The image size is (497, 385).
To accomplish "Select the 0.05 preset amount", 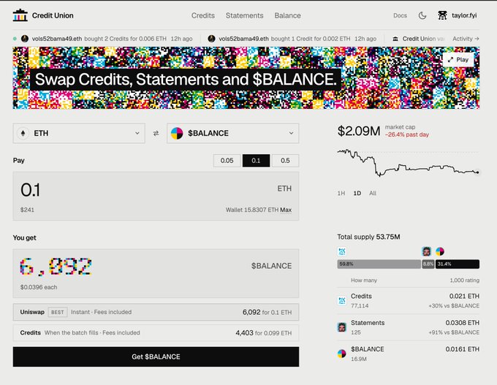I will tap(227, 161).
